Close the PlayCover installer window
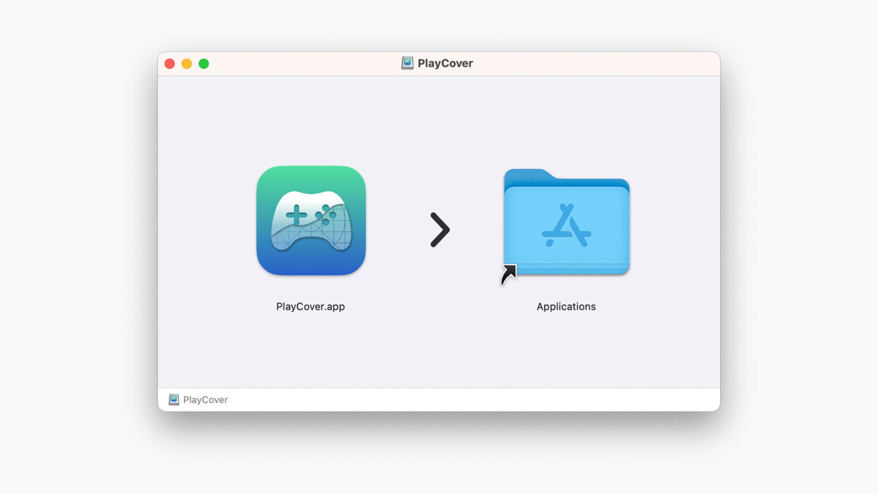This screenshot has width=878, height=494. pyautogui.click(x=170, y=63)
